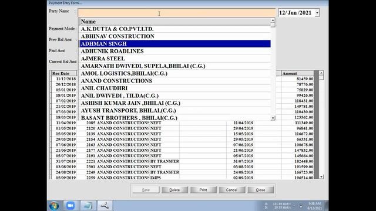Click amount 116672.00 in the table
This screenshot has height=211, width=376.
pos(298,134)
